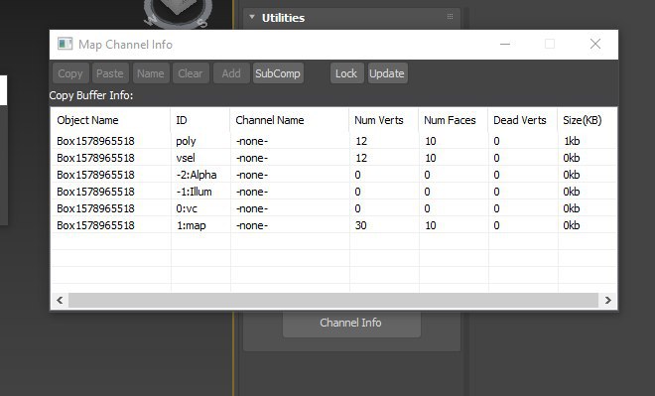The height and width of the screenshot is (396, 655).
Task: Click Box1578965518 in the 1:map row
Action: coord(95,225)
